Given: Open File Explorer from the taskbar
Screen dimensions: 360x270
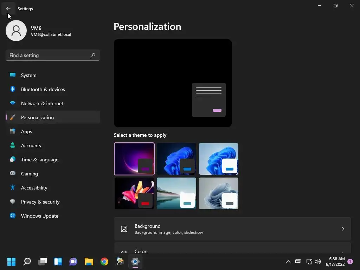Looking at the screenshot, I should click(x=89, y=262).
